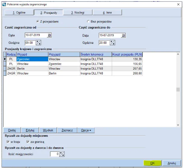Viewport: 183px width, 168px height.
Task: Open calendar picker for end date
Action: coord(123,35)
